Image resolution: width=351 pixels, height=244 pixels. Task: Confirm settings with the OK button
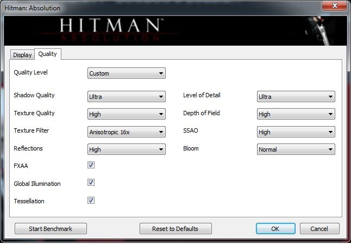[x=275, y=229]
